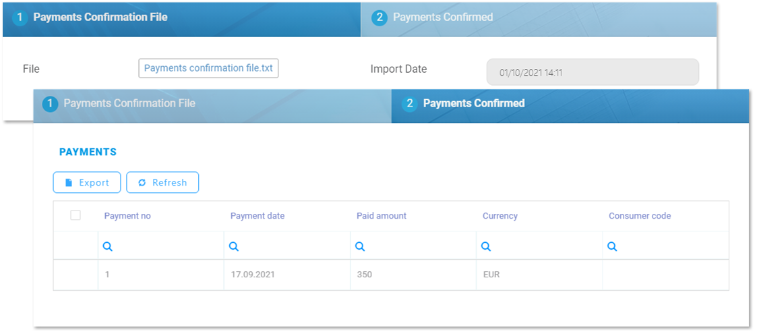Select Payments Confirmed tab in back panel
This screenshot has height=334, width=757.
442,17
